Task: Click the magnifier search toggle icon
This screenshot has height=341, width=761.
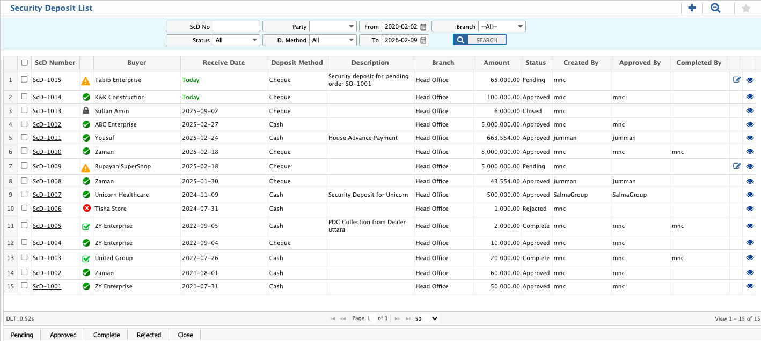Action: coord(715,8)
